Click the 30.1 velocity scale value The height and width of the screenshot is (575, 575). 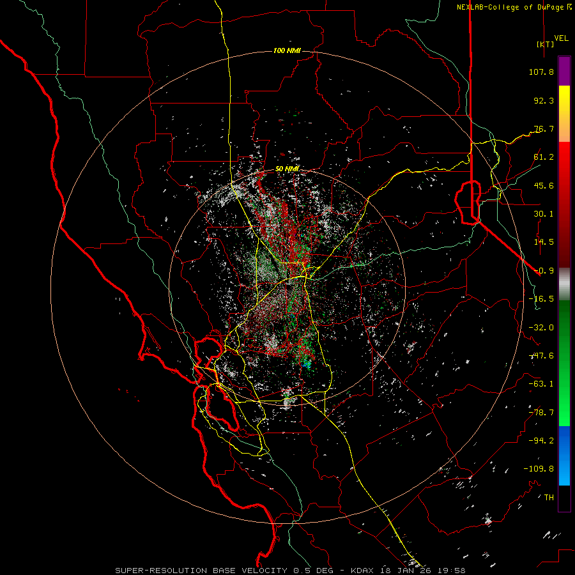click(x=544, y=214)
